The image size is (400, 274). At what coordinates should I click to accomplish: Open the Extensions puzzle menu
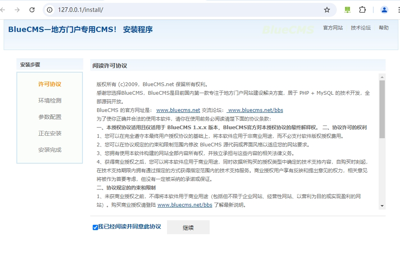pos(362,10)
